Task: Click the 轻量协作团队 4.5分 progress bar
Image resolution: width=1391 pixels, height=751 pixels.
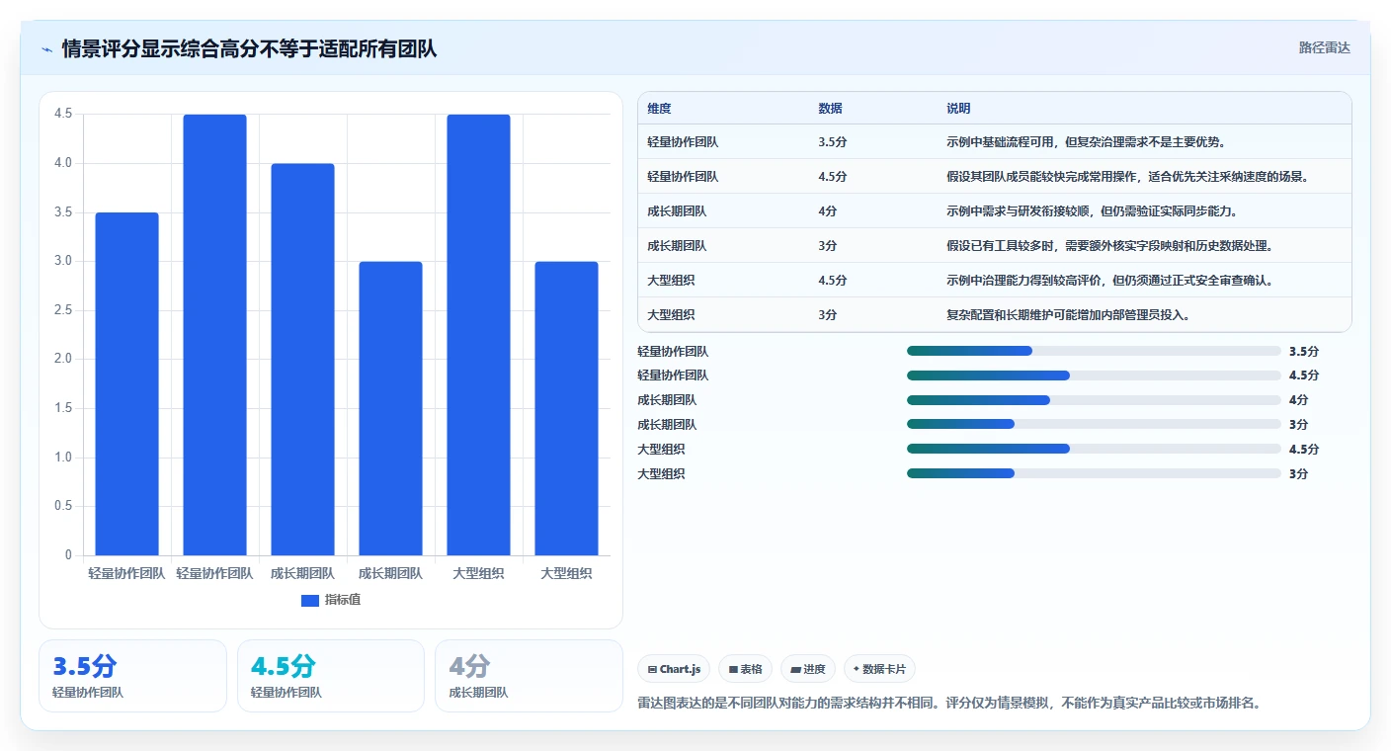Action: click(x=1094, y=375)
